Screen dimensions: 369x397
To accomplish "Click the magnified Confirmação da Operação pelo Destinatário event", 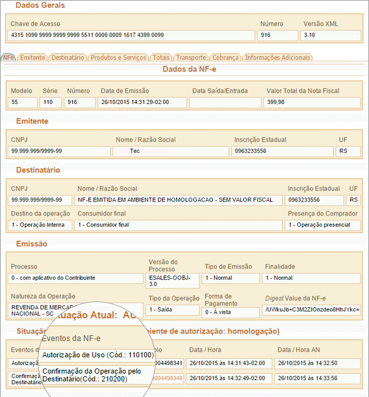I will [92, 375].
